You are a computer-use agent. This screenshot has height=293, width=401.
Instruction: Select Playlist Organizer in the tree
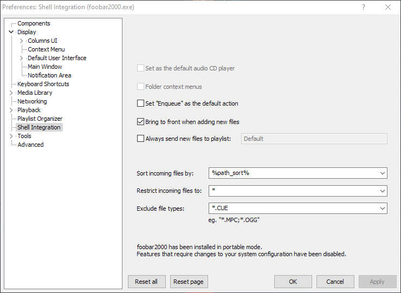tap(40, 119)
